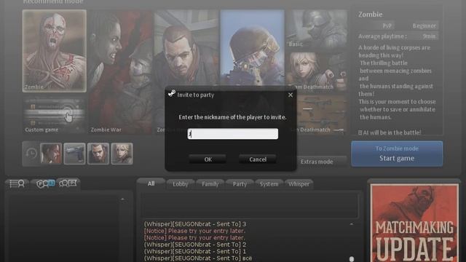Choose the pistol recent mode icon
This screenshot has width=466, height=262.
tap(74, 154)
